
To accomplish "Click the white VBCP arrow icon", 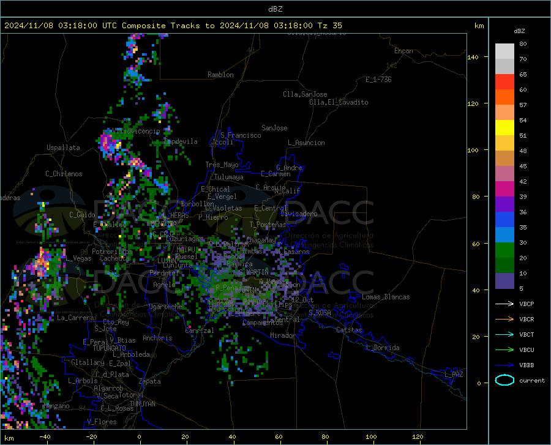I will coord(504,304).
